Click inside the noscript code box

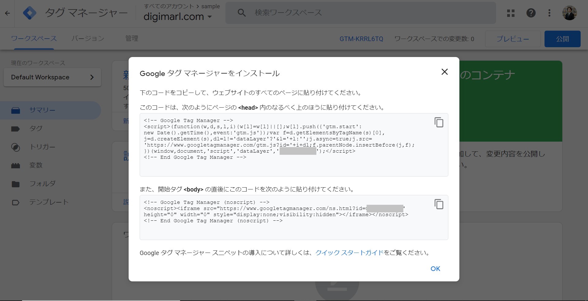click(294, 217)
